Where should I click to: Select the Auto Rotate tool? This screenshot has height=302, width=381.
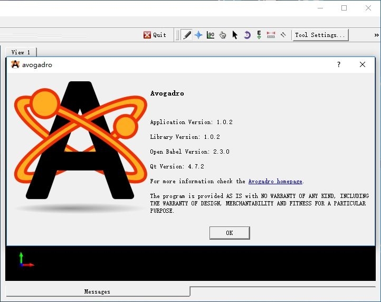247,35
